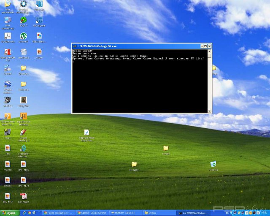Open the ICQ 7.7 desktop shortcut
The height and width of the screenshot is (216, 270).
pos(24,20)
